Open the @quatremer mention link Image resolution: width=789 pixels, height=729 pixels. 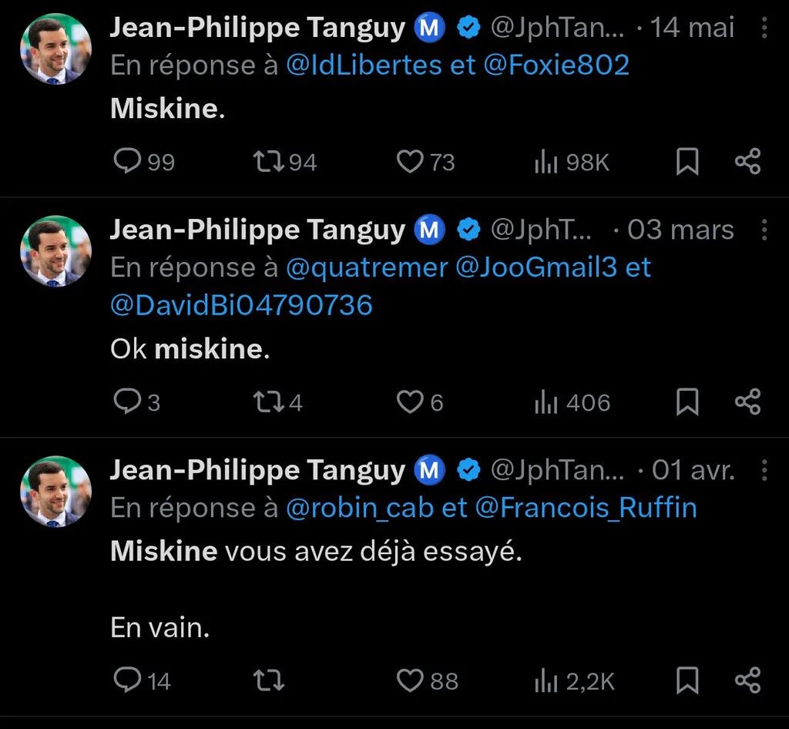pos(367,267)
